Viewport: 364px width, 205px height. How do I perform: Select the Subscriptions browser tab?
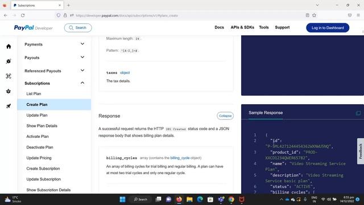point(36,5)
